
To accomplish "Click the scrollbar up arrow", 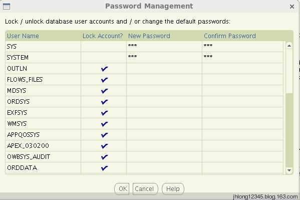I will [x=289, y=46].
